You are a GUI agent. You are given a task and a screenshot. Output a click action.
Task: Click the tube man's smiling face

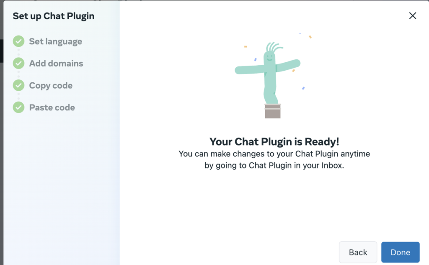(x=269, y=58)
